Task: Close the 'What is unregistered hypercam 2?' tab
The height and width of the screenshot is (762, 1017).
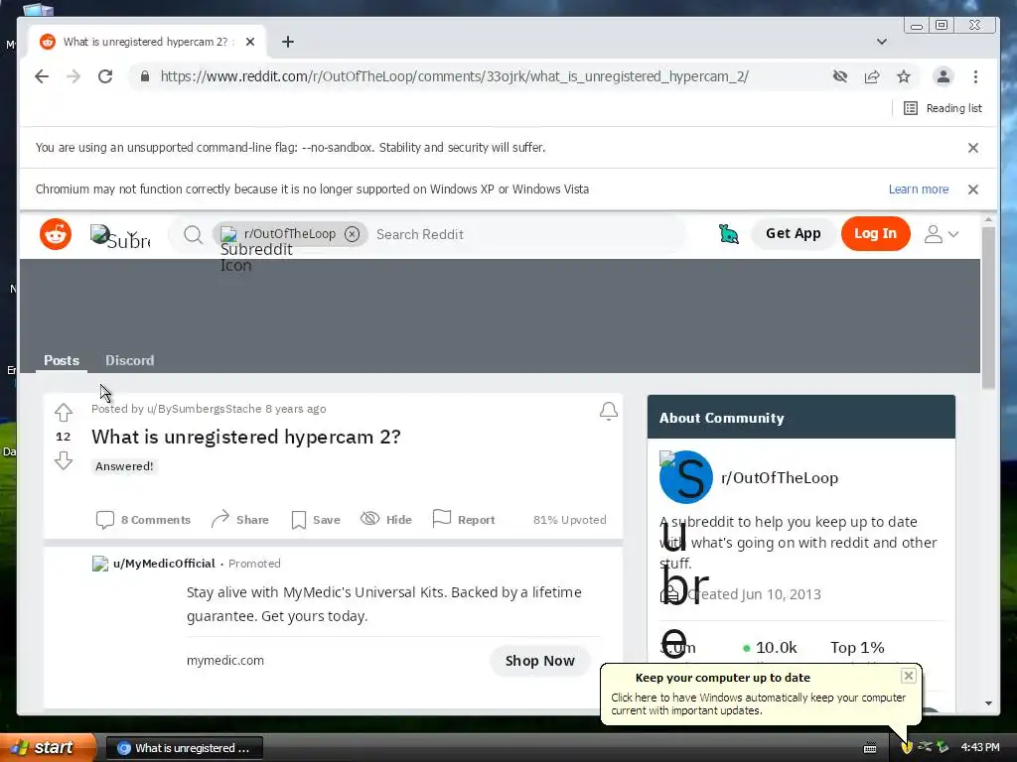Action: tap(250, 42)
